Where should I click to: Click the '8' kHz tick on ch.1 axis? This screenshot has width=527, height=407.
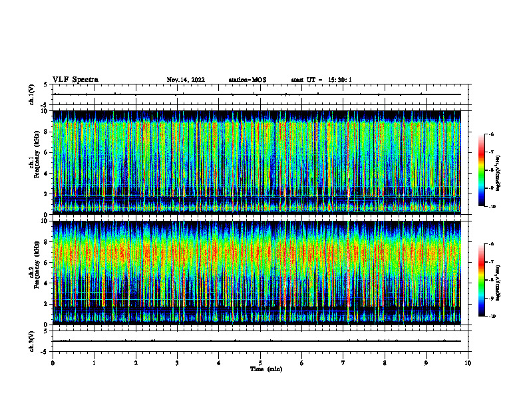click(x=47, y=132)
